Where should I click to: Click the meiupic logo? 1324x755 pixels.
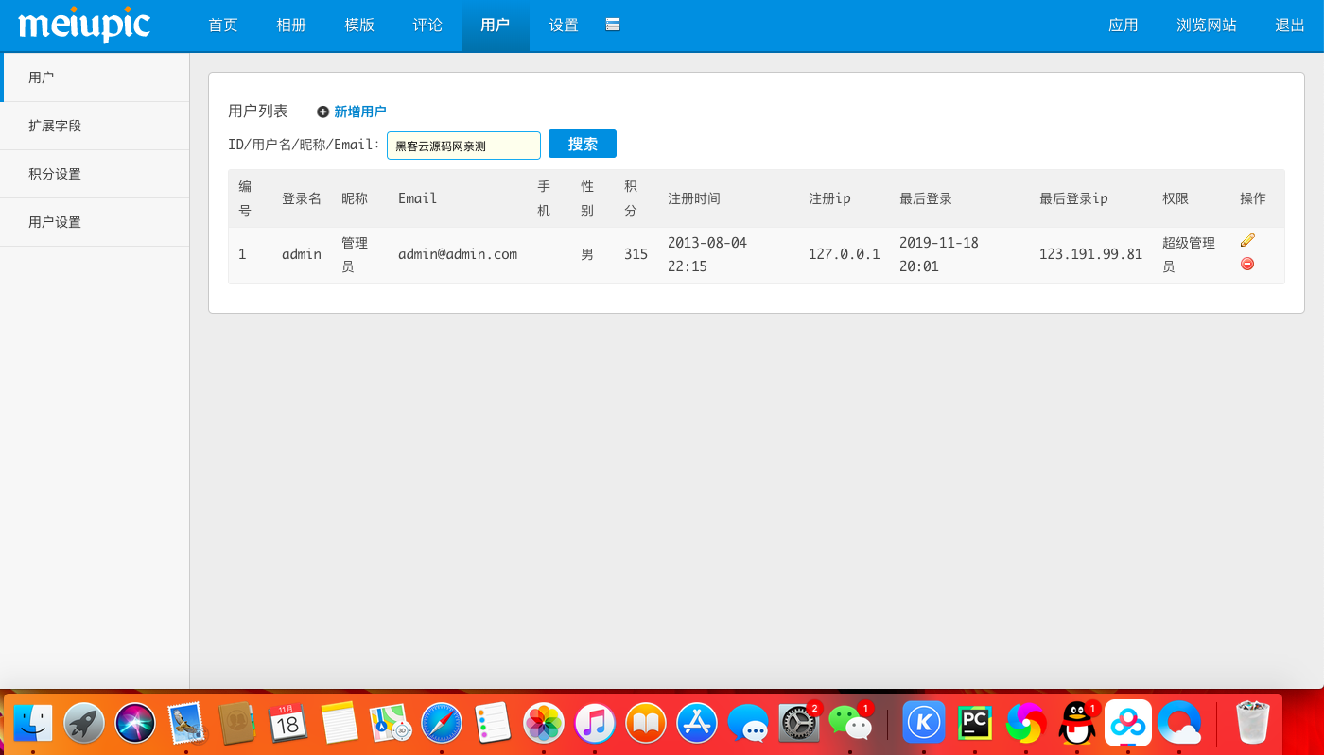(84, 26)
